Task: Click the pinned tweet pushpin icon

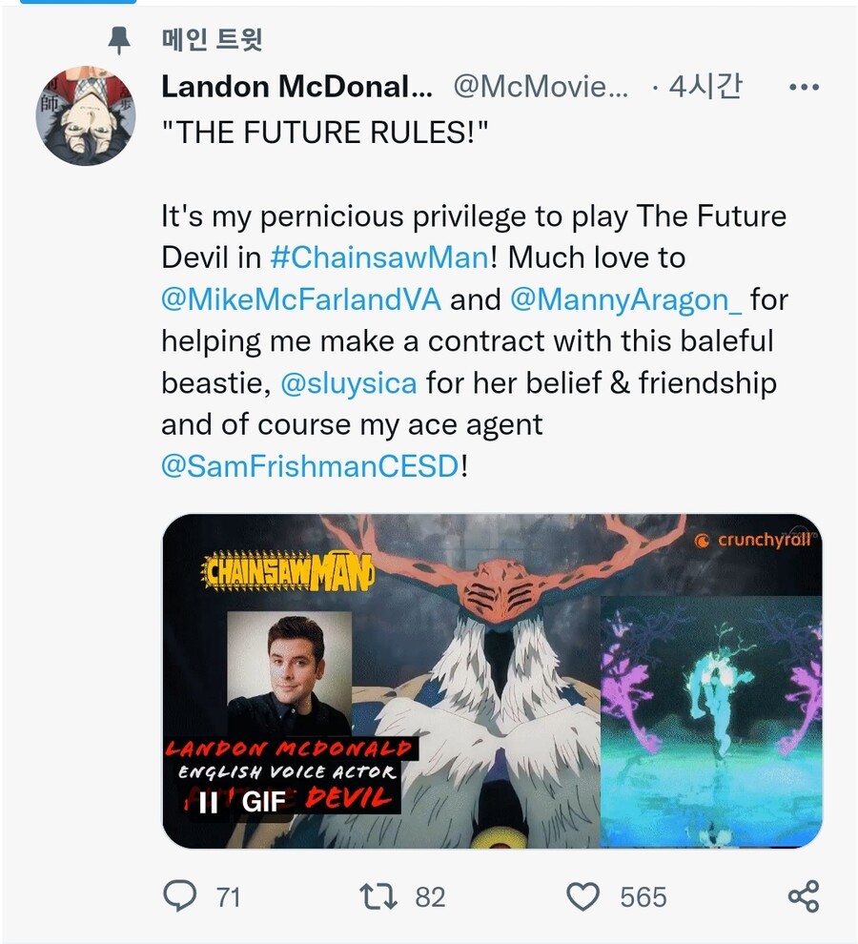Action: [118, 41]
